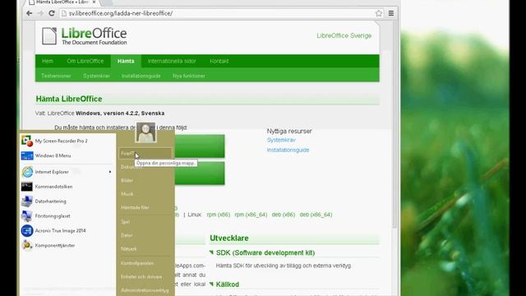
Task: Select the Hämta LibreOffice browser tab
Action: click(62, 2)
